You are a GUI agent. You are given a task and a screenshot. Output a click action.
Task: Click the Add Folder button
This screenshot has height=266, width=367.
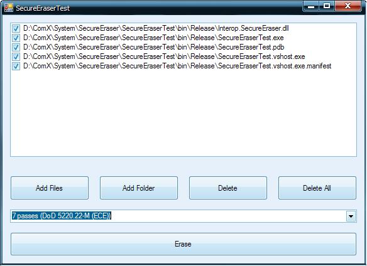(139, 188)
